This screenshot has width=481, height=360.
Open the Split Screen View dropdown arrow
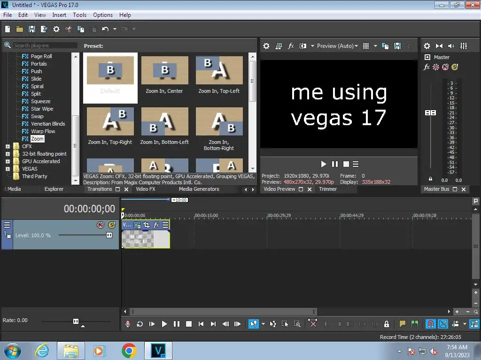tap(312, 46)
